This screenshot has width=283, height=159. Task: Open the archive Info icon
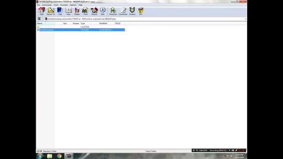point(103,11)
